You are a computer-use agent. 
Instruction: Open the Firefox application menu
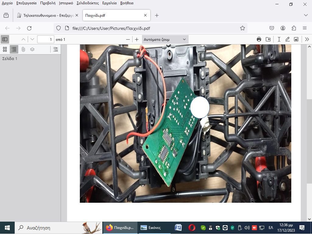(x=305, y=28)
